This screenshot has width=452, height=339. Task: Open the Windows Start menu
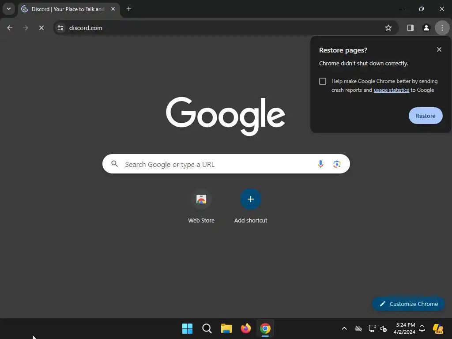(x=187, y=328)
